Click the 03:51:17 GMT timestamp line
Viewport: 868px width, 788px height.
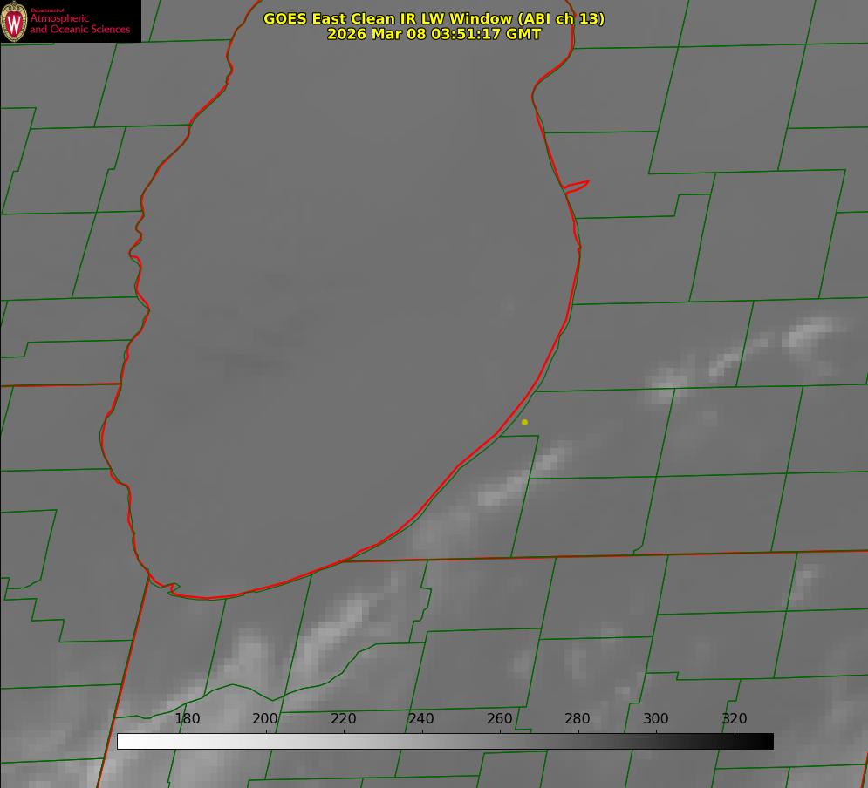[434, 34]
